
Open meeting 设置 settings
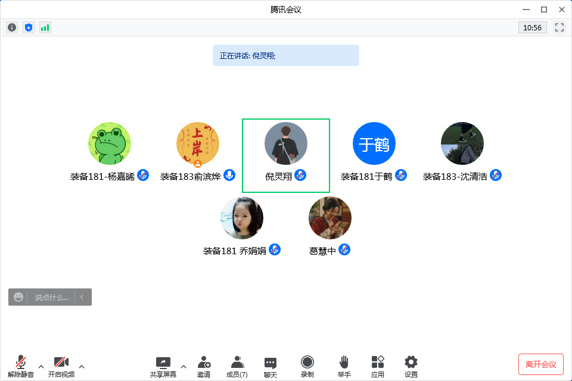click(411, 367)
